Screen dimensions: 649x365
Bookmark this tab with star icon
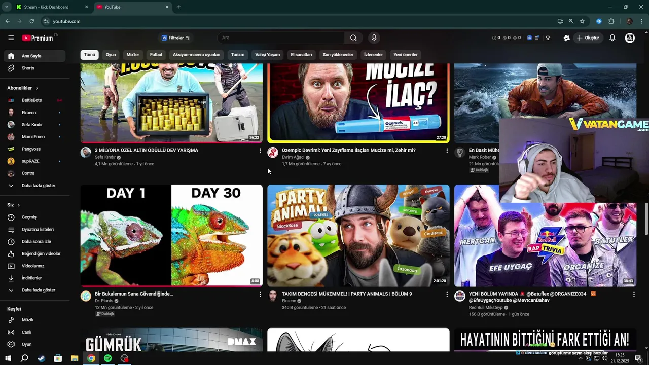pyautogui.click(x=582, y=21)
